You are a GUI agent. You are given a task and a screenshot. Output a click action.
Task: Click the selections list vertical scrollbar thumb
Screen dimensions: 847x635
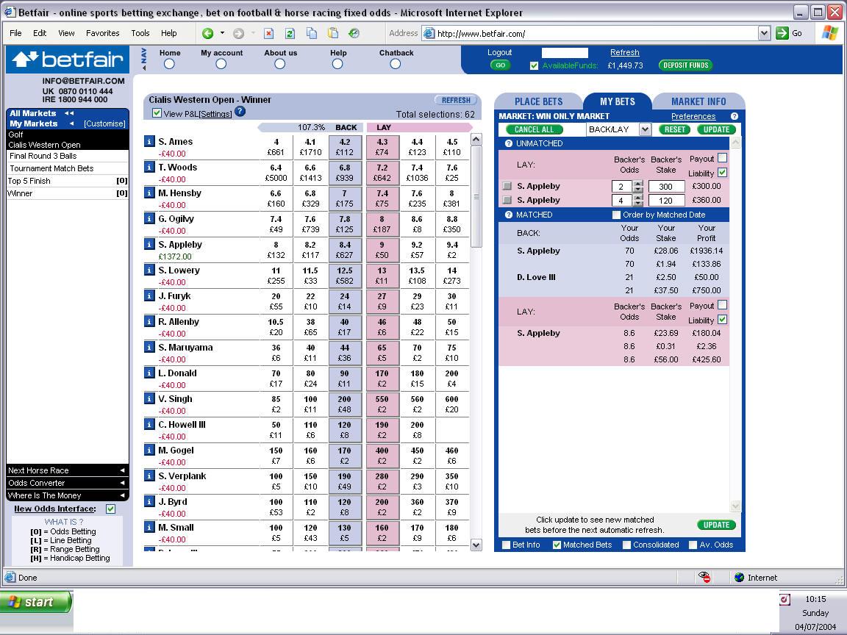476,196
